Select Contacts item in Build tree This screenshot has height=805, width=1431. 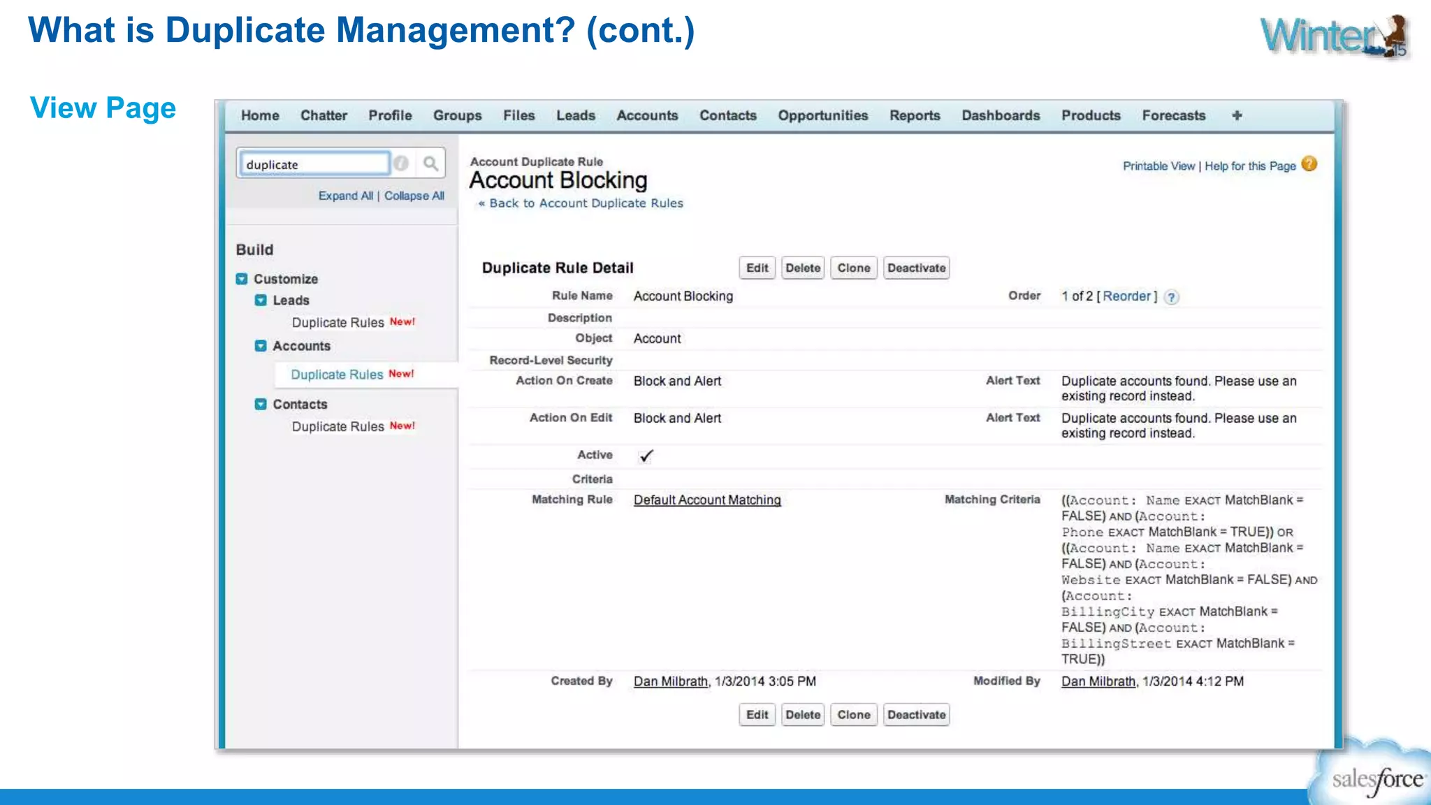click(300, 404)
